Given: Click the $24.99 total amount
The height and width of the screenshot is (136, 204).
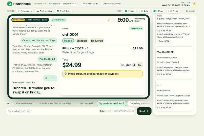Looking at the screenshot, I should pos(72,65).
